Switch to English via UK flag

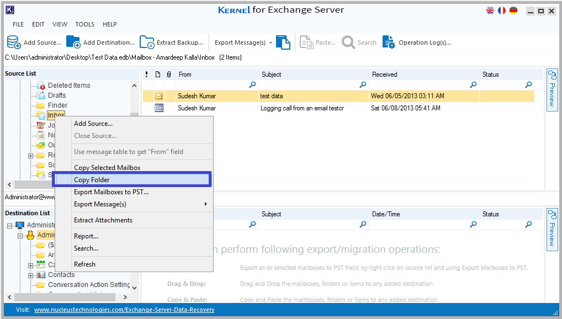pyautogui.click(x=490, y=10)
